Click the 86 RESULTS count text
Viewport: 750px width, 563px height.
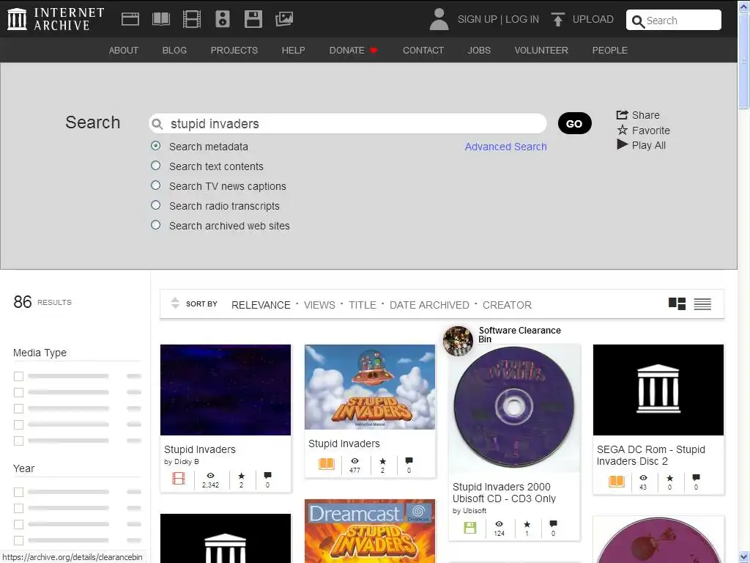coord(42,302)
